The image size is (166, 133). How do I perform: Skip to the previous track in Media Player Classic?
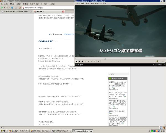(85, 61)
